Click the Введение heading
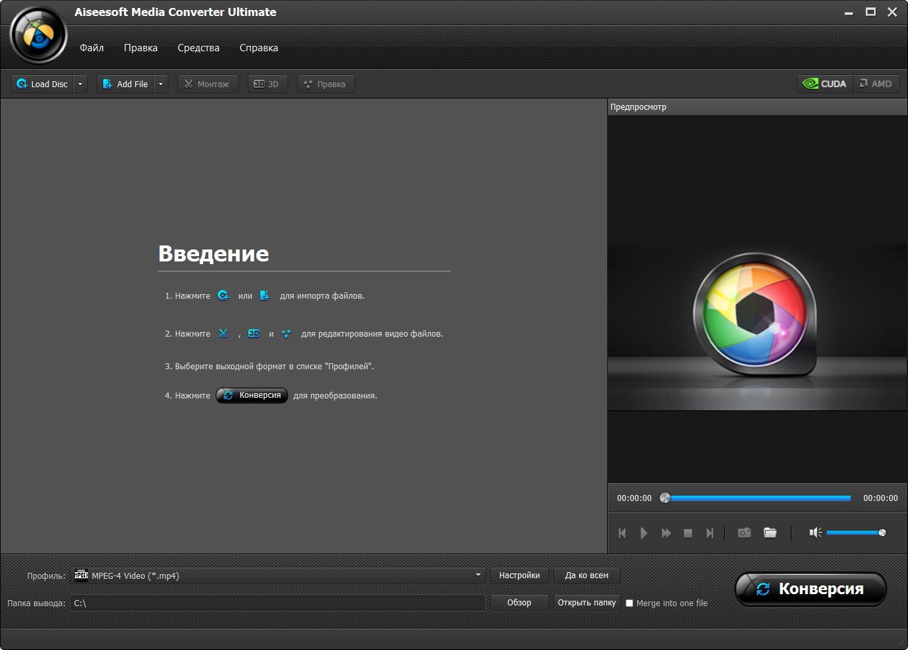This screenshot has height=650, width=908. pos(214,253)
